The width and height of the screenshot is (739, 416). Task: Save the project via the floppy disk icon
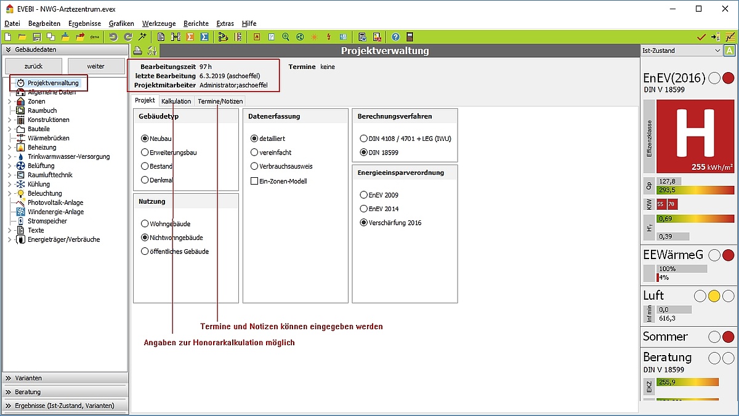(36, 37)
